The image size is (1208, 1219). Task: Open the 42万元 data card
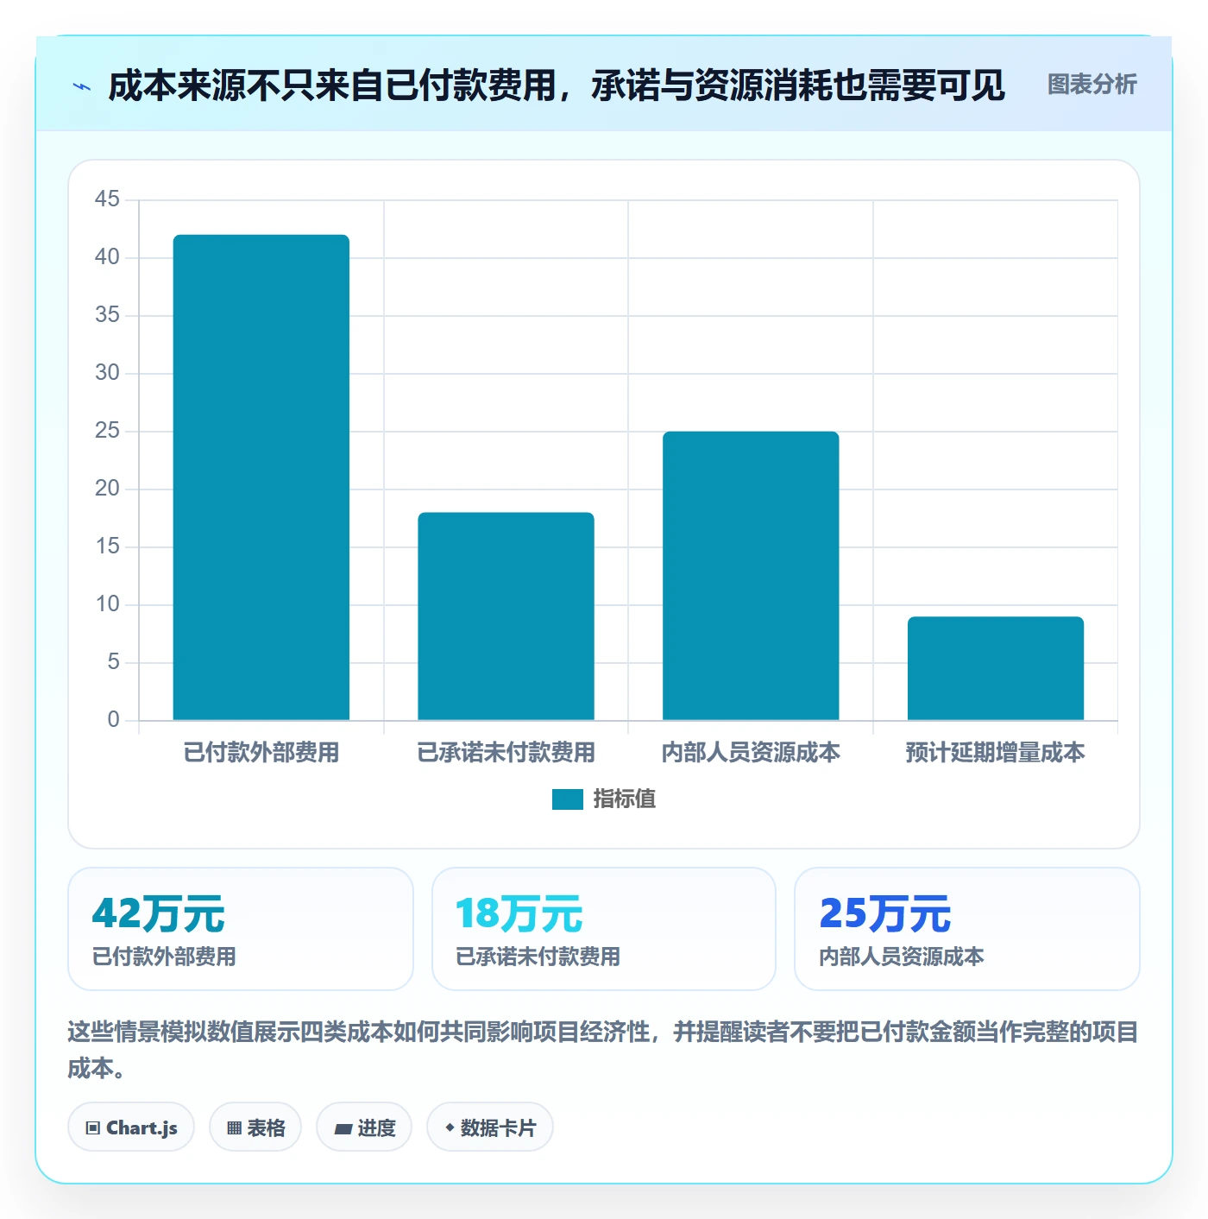point(241,929)
